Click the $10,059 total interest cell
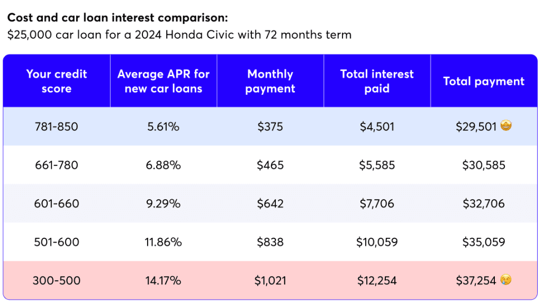The width and height of the screenshot is (542, 305). 377,242
